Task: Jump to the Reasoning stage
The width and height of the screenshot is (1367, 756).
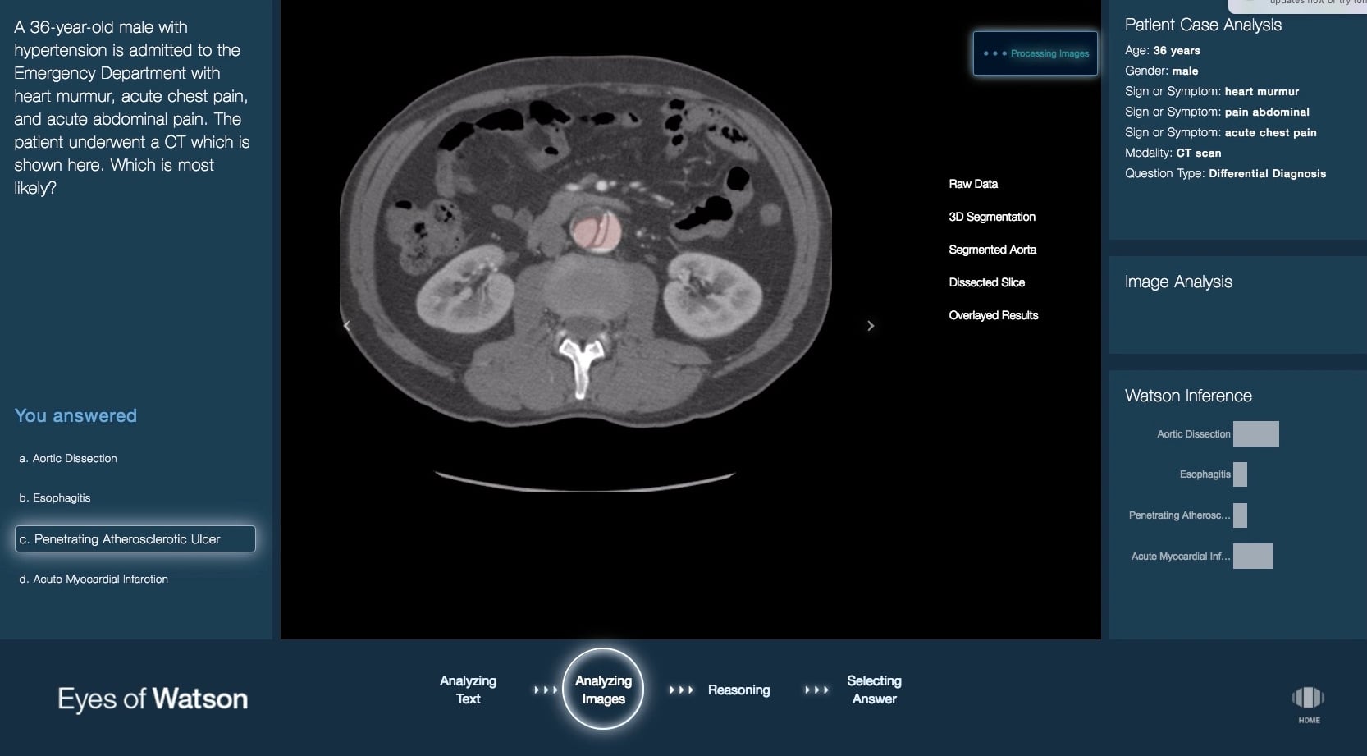Action: click(x=738, y=690)
